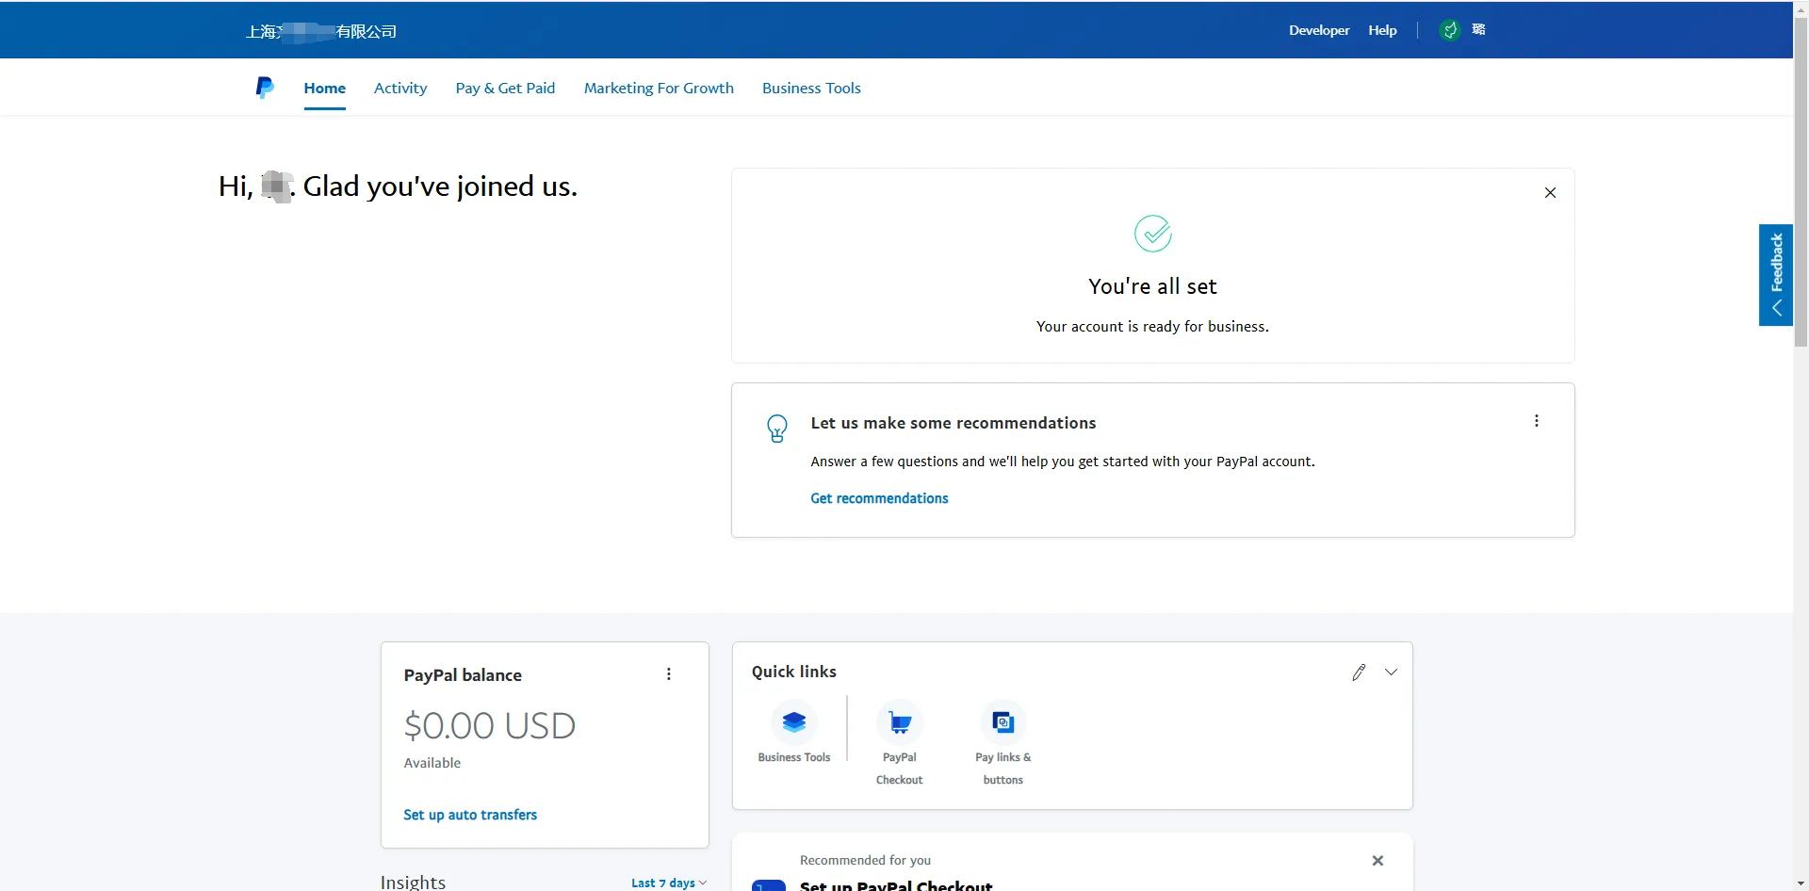Image resolution: width=1809 pixels, height=891 pixels.
Task: Open recommendations card three-dot menu
Action: (x=1536, y=421)
